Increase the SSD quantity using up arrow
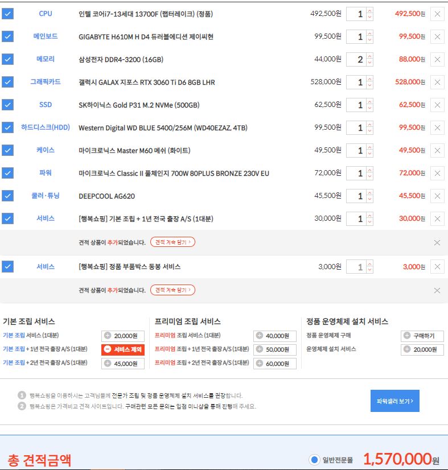Viewport: 448px width, 470px height. (x=370, y=102)
